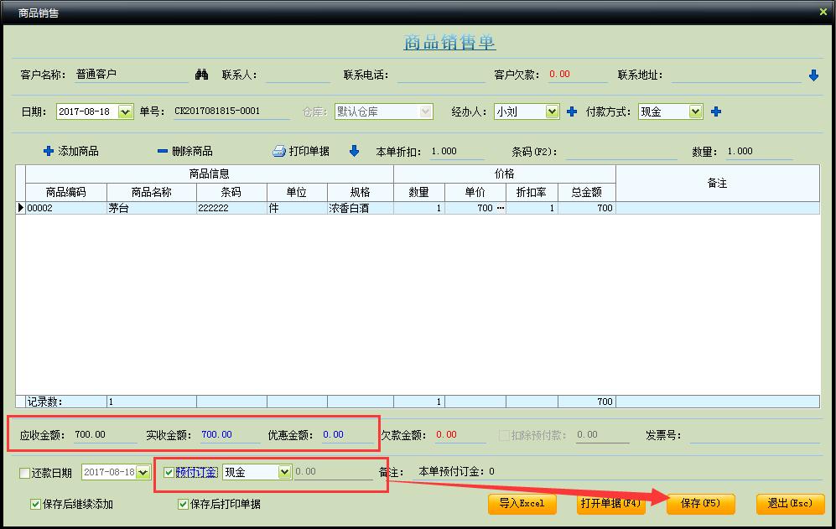Click the 商品编码 column header
This screenshot has height=529, width=836.
pyautogui.click(x=66, y=192)
